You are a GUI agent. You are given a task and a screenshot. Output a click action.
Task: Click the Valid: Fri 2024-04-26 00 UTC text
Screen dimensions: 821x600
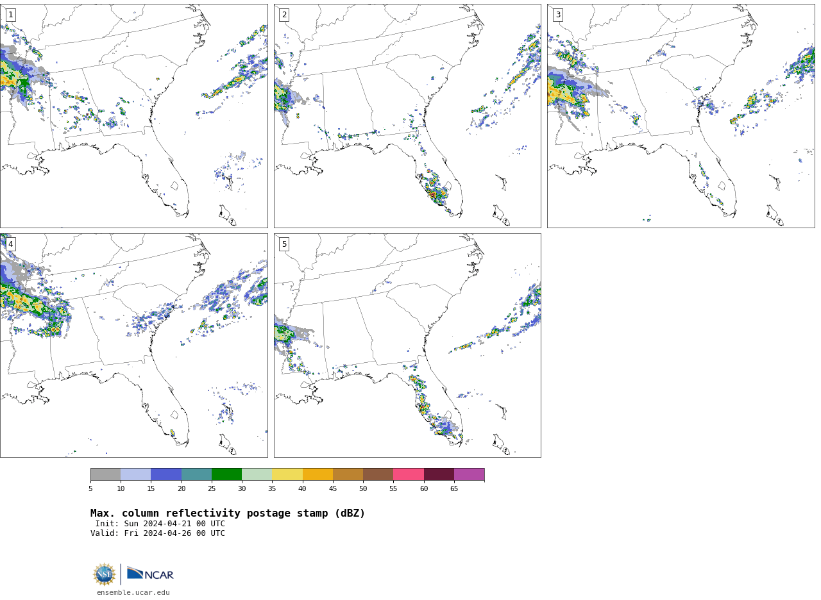pos(158,533)
